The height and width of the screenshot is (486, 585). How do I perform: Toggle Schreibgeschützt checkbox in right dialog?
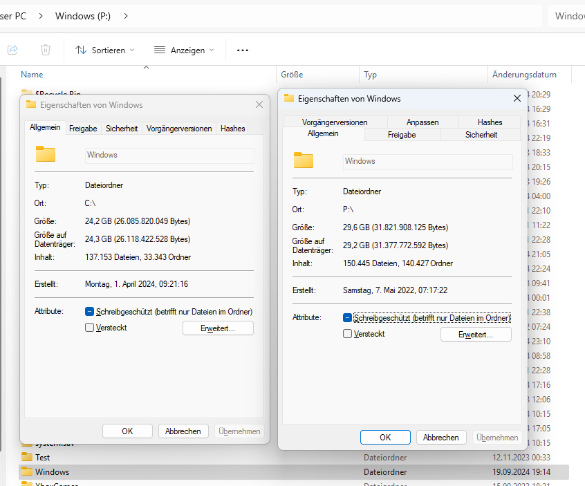pyautogui.click(x=347, y=318)
